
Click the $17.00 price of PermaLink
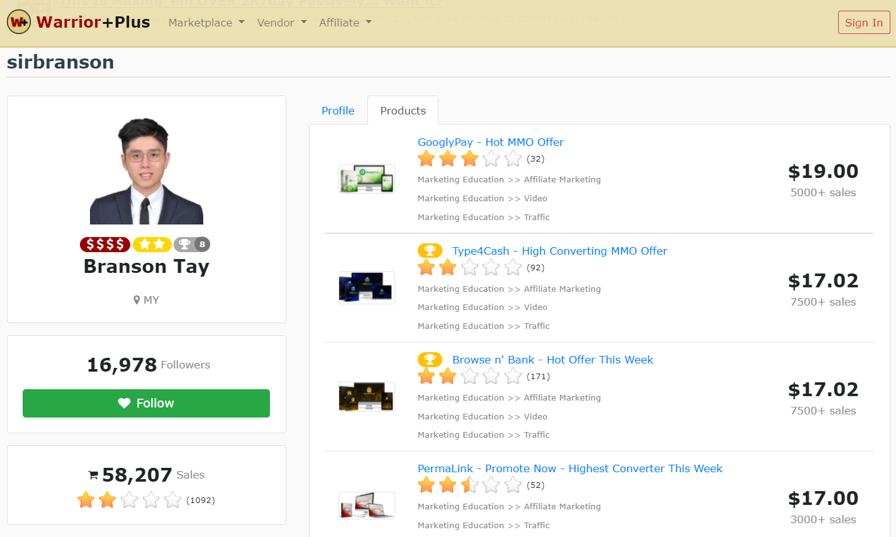(823, 498)
